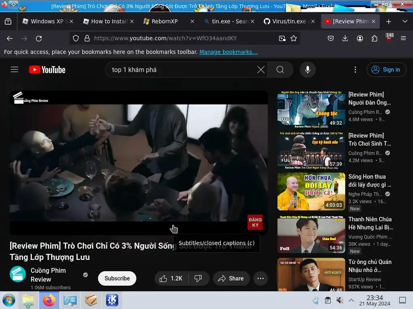Open Firefox account icon
The width and height of the screenshot is (413, 309).
pos(360,38)
